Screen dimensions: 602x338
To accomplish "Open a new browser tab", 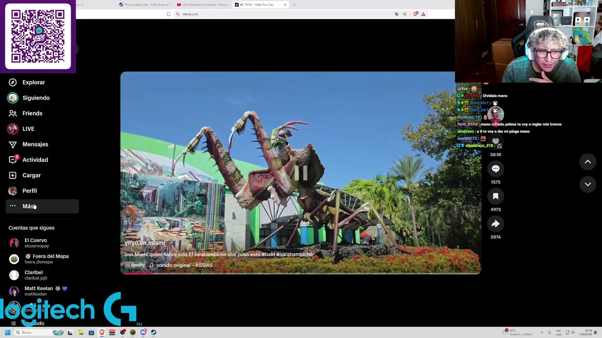I will (x=293, y=5).
